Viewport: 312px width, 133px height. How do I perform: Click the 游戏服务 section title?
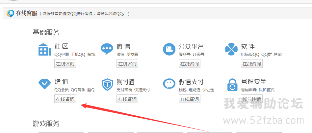[x=46, y=124]
